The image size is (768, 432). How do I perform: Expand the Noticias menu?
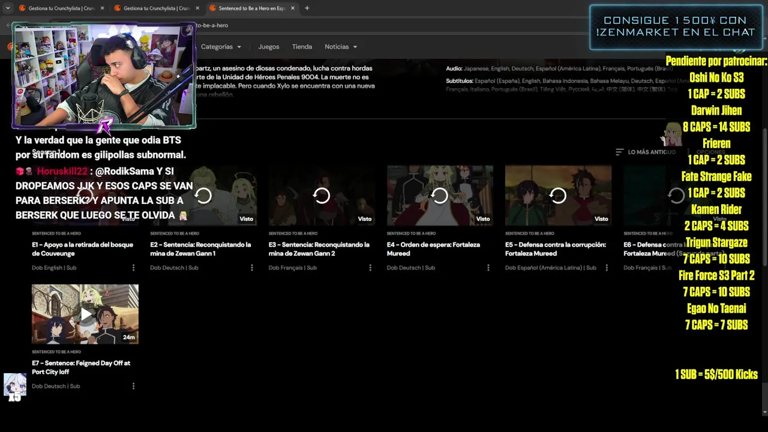tap(341, 47)
